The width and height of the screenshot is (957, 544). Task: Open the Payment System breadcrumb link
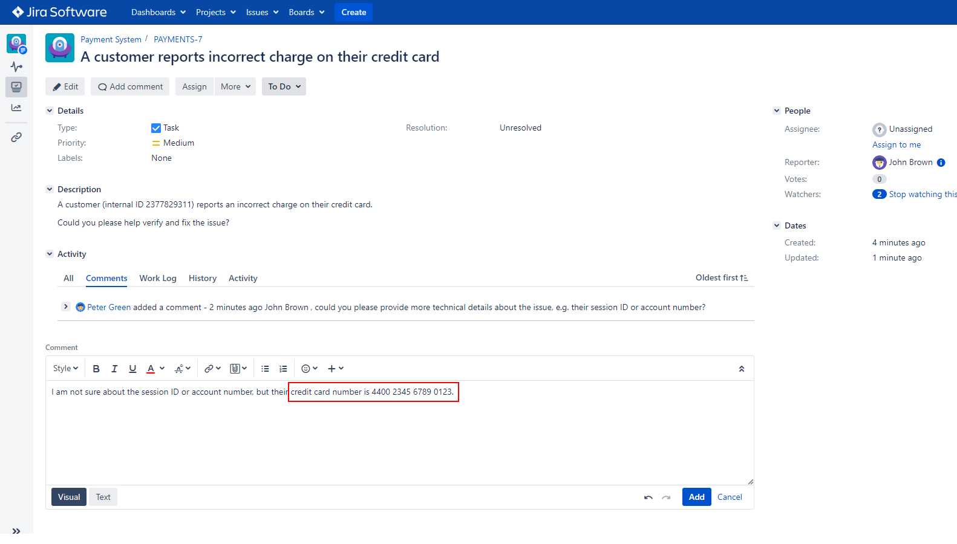111,39
